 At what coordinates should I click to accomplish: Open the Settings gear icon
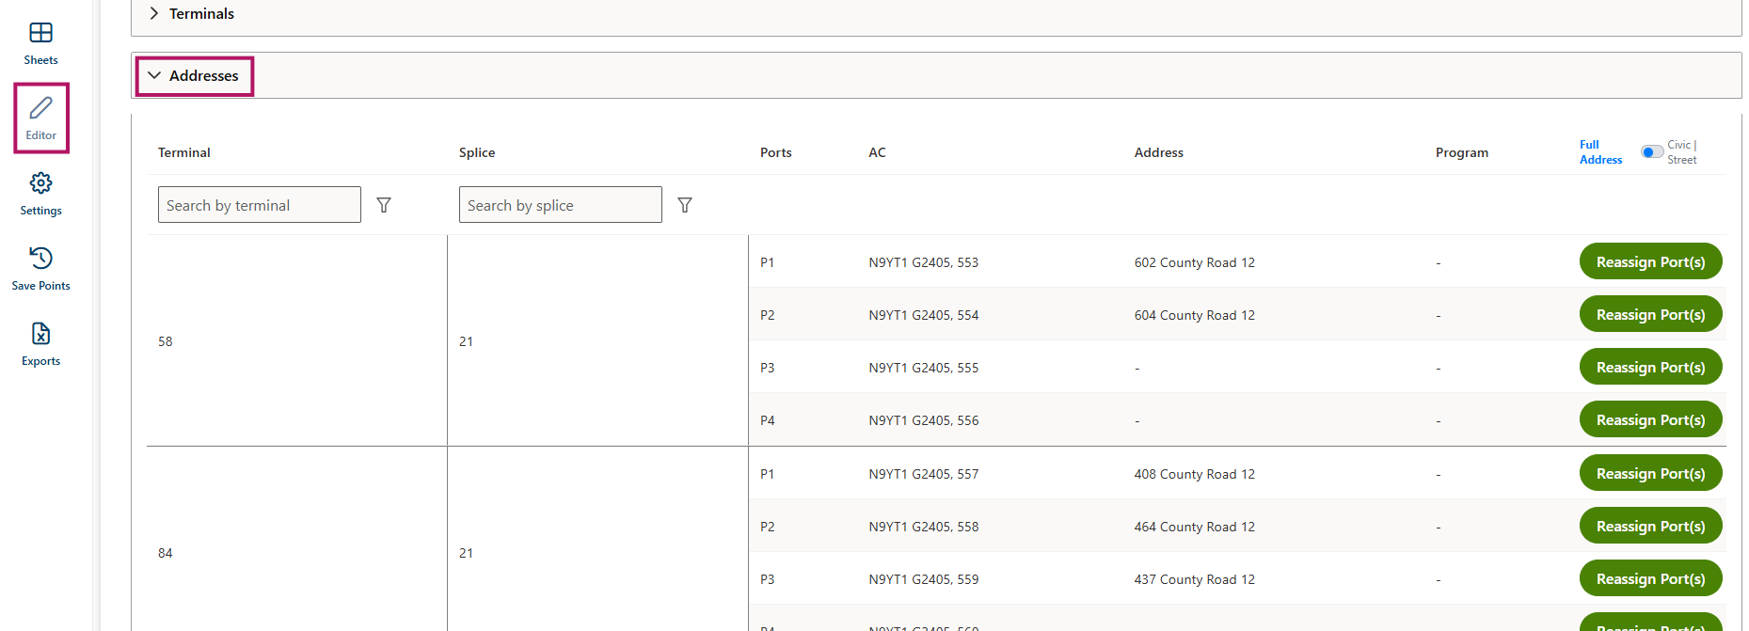pos(40,183)
